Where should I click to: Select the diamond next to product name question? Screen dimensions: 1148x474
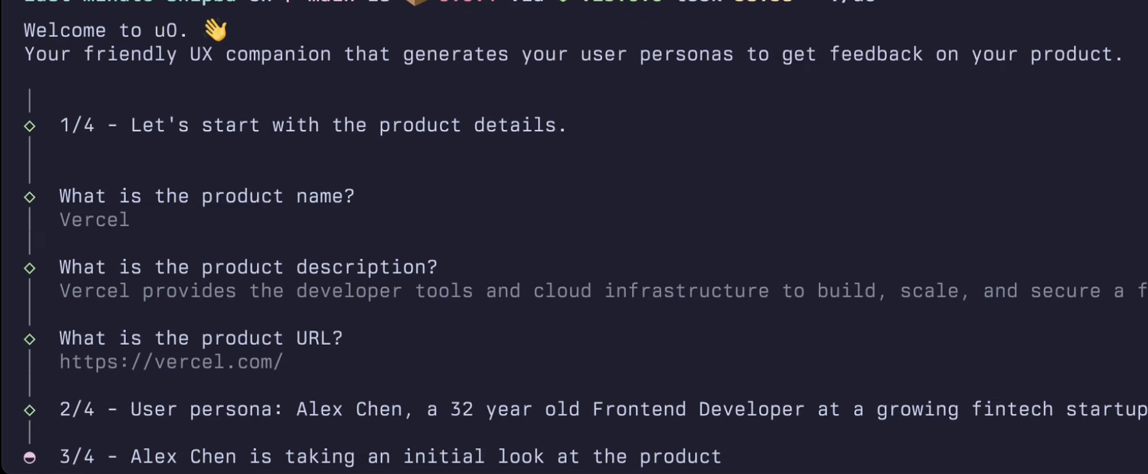pos(30,197)
